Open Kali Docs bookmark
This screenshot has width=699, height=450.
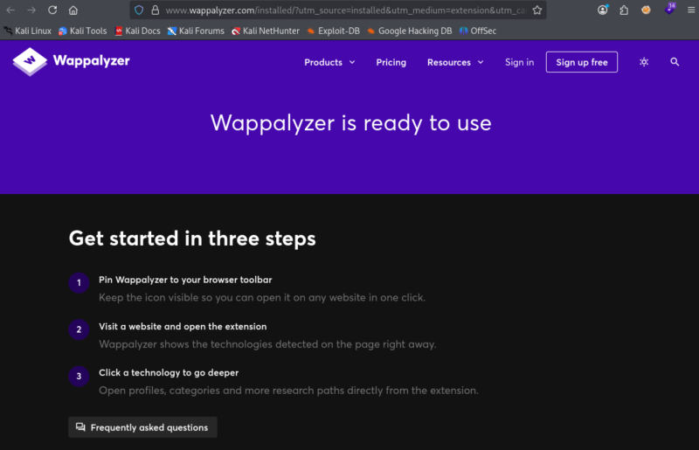click(138, 31)
